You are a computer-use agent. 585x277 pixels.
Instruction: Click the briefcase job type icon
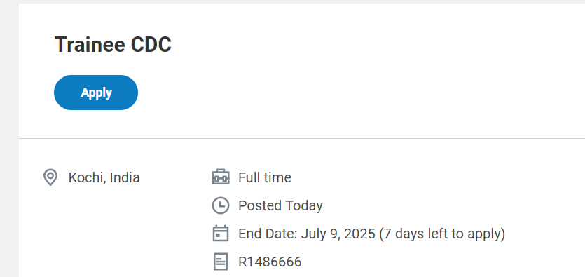tap(221, 177)
